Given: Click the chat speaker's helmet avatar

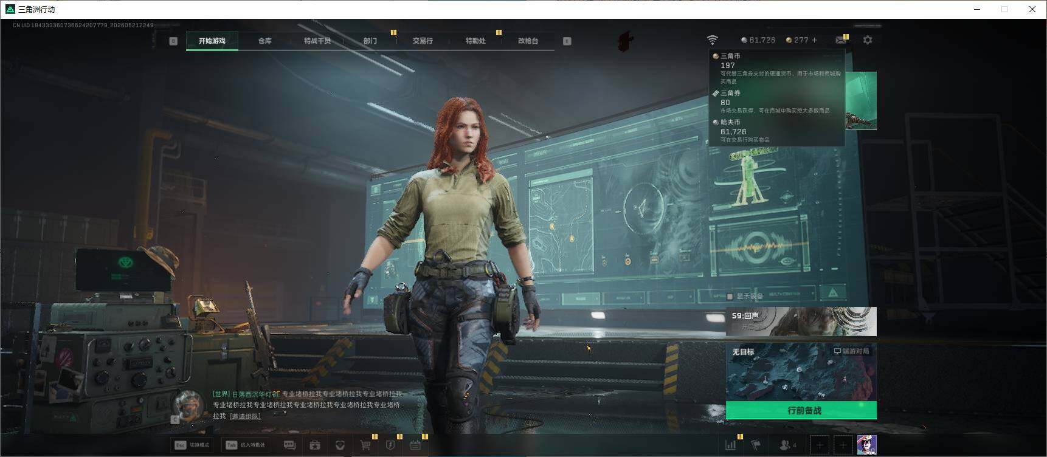Looking at the screenshot, I should (188, 405).
